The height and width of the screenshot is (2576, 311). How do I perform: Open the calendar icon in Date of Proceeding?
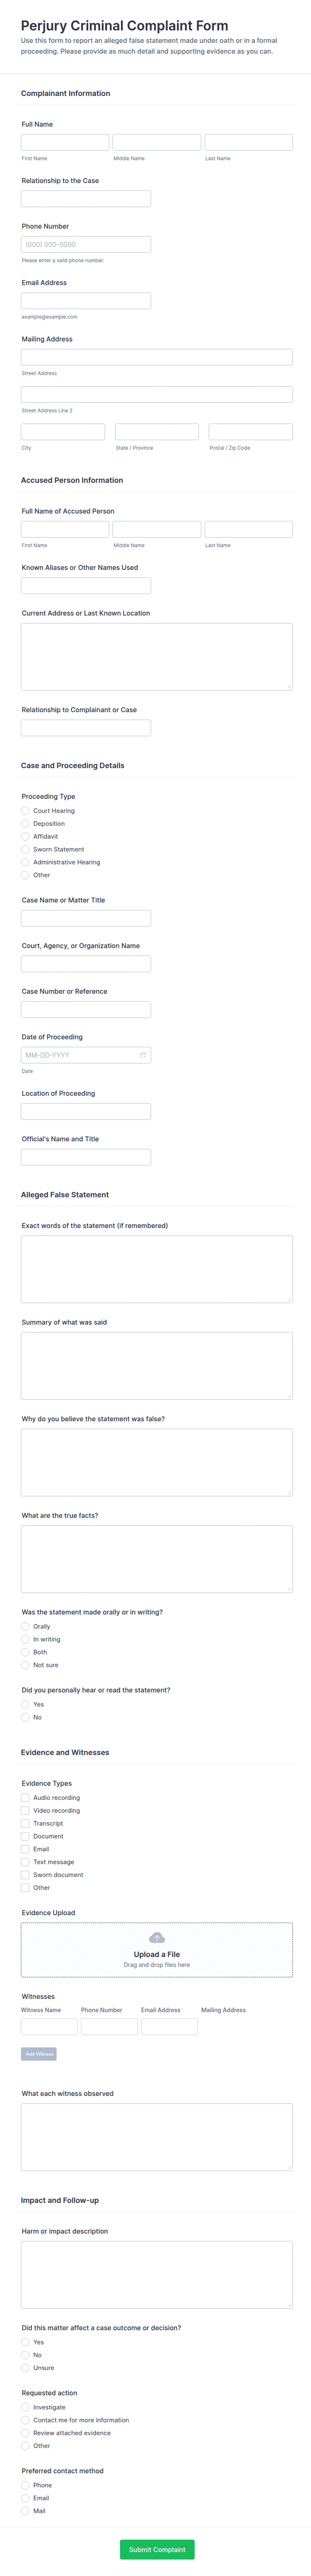pyautogui.click(x=143, y=1055)
